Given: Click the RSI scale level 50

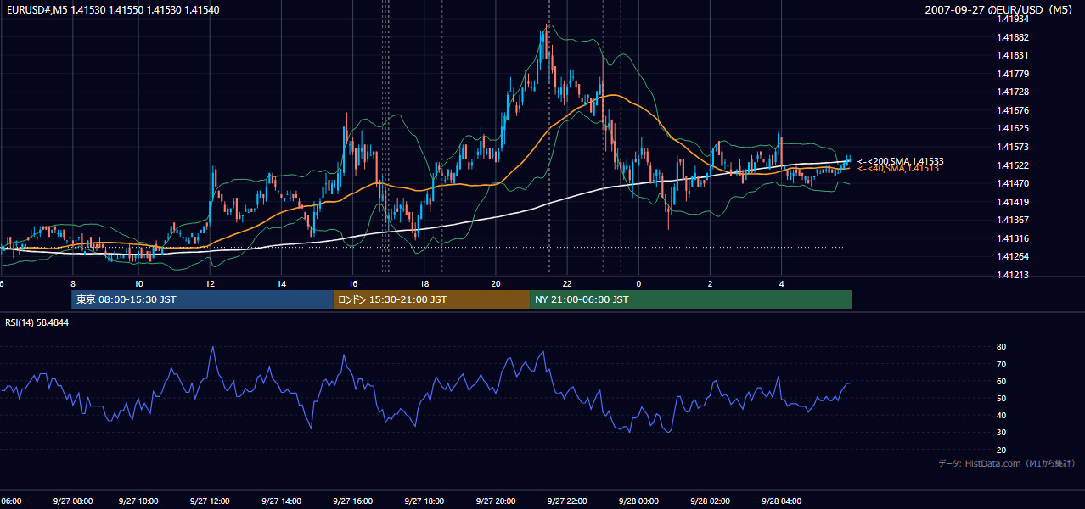Looking at the screenshot, I should tap(1002, 398).
